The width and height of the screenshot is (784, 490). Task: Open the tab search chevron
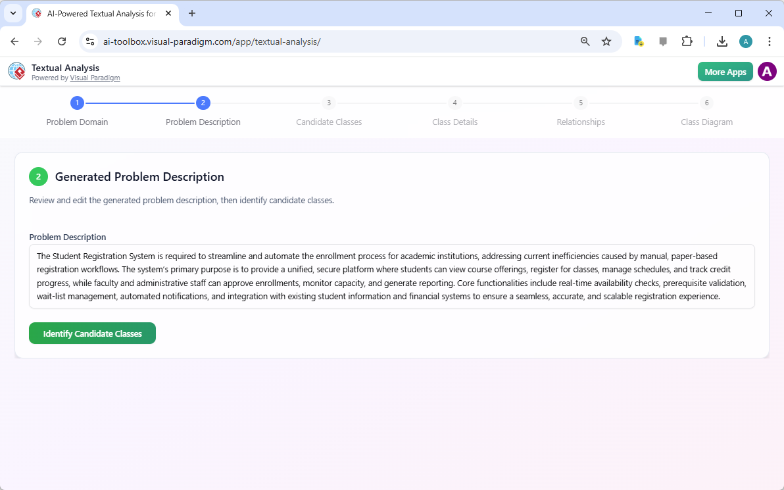(12, 13)
